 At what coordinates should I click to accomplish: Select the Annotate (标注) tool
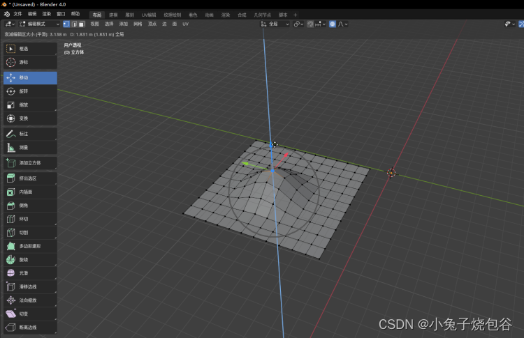click(x=30, y=134)
